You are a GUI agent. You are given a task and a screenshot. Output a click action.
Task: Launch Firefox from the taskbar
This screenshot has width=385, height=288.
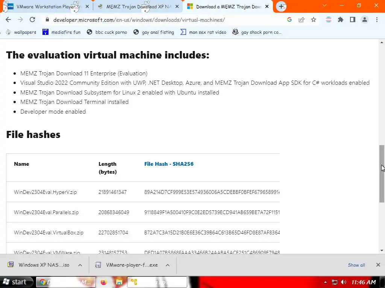104,282
